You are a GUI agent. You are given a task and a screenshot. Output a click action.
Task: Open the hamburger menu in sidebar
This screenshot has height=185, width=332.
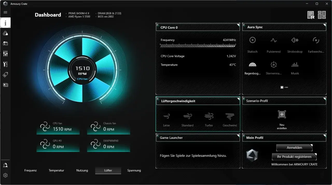pos(5,12)
